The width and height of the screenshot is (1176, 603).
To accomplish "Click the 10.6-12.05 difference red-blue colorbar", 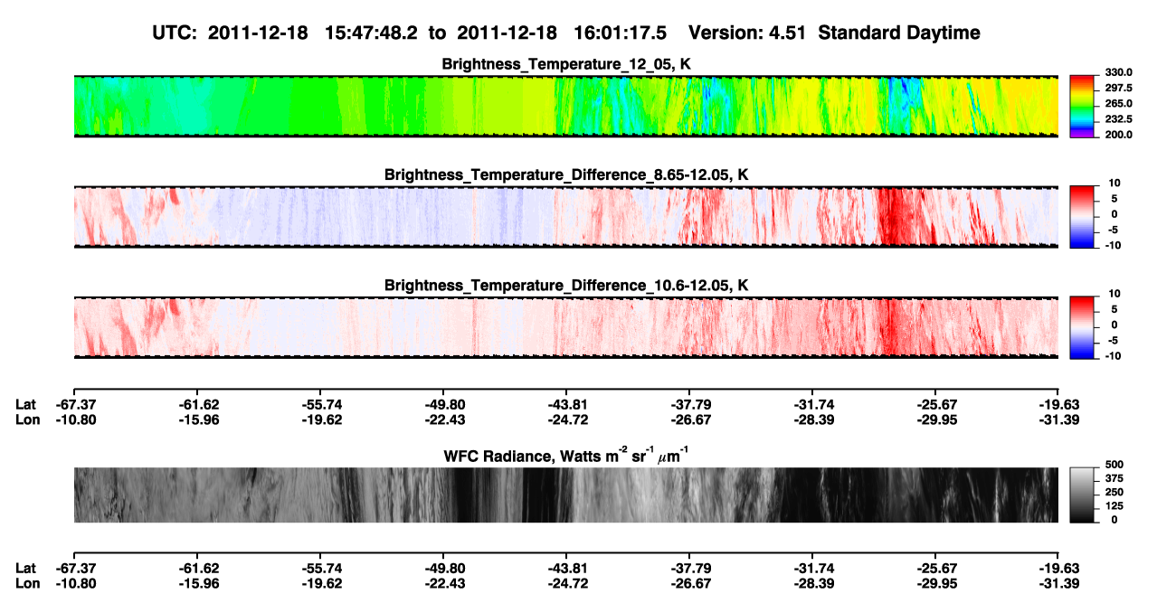I will pos(1080,326).
